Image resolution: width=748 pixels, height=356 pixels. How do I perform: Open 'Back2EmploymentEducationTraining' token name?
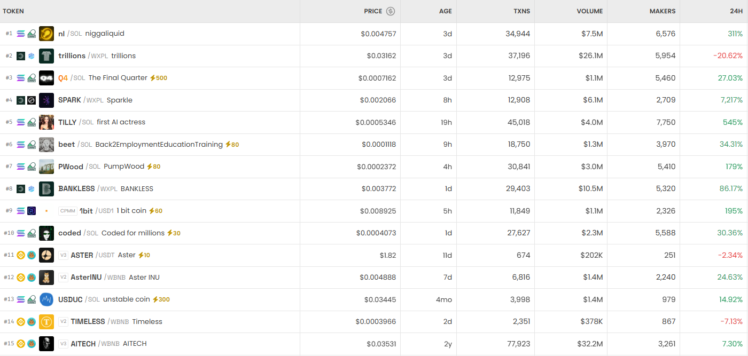pos(159,145)
